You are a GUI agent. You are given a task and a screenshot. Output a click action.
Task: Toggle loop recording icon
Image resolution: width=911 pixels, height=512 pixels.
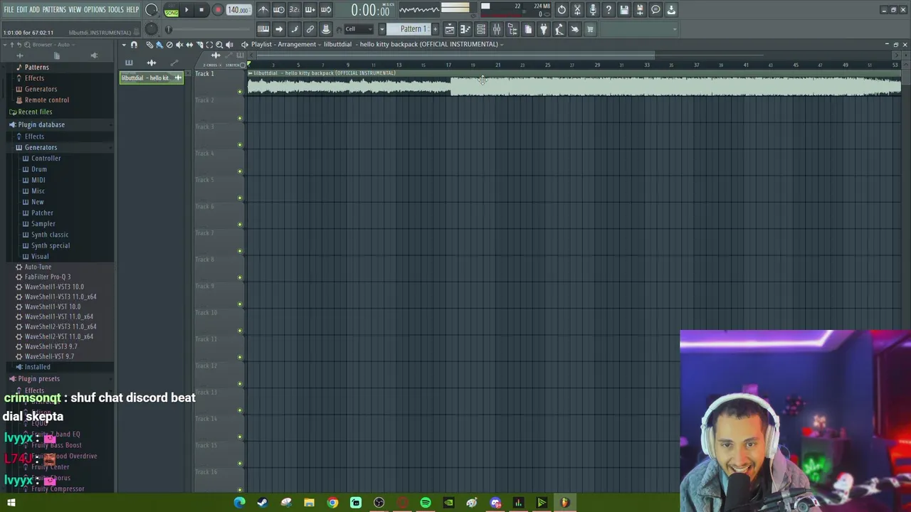point(326,10)
